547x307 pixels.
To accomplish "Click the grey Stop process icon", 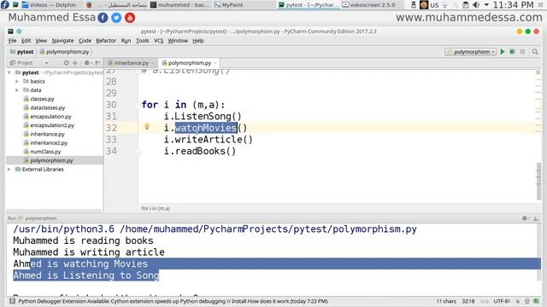I will pyautogui.click(x=522, y=51).
